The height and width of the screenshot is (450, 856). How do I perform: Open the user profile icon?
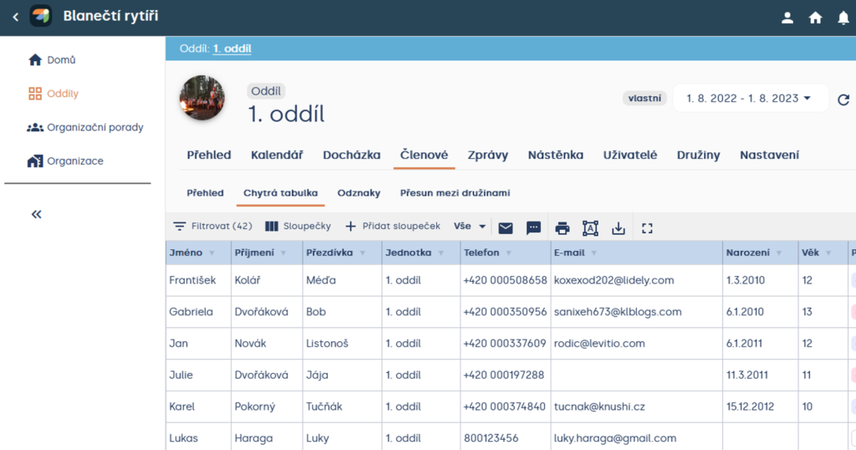coord(787,18)
